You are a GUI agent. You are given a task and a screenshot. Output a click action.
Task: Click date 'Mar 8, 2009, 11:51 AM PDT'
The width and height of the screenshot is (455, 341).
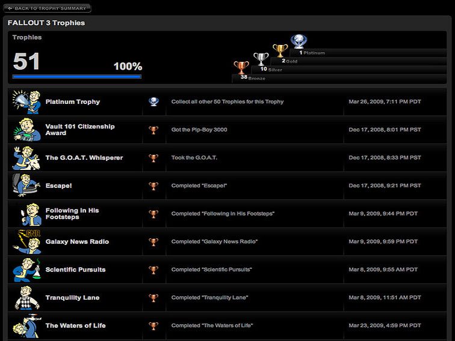(x=385, y=298)
